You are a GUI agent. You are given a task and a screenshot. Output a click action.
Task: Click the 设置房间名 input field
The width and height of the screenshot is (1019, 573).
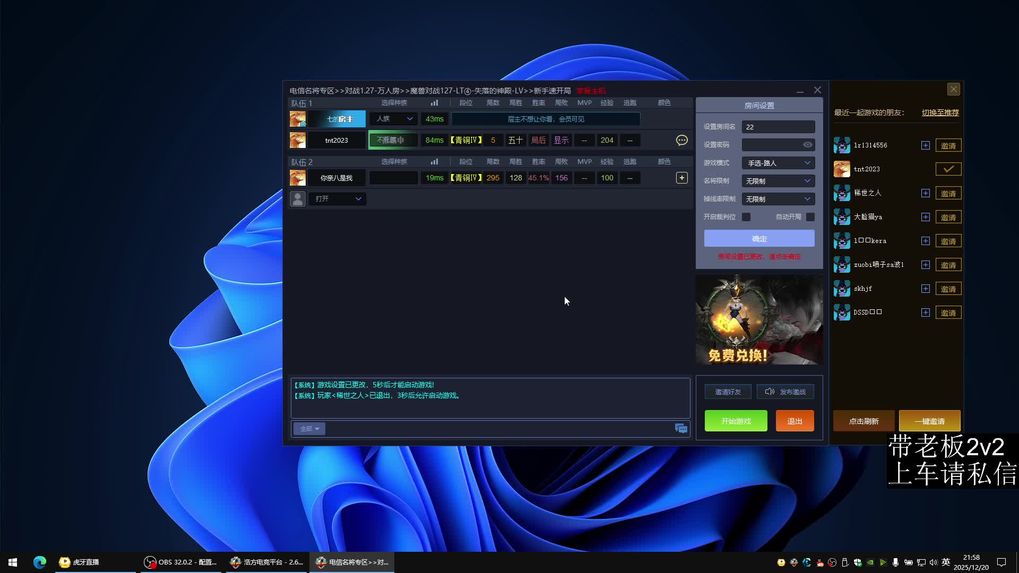click(778, 127)
